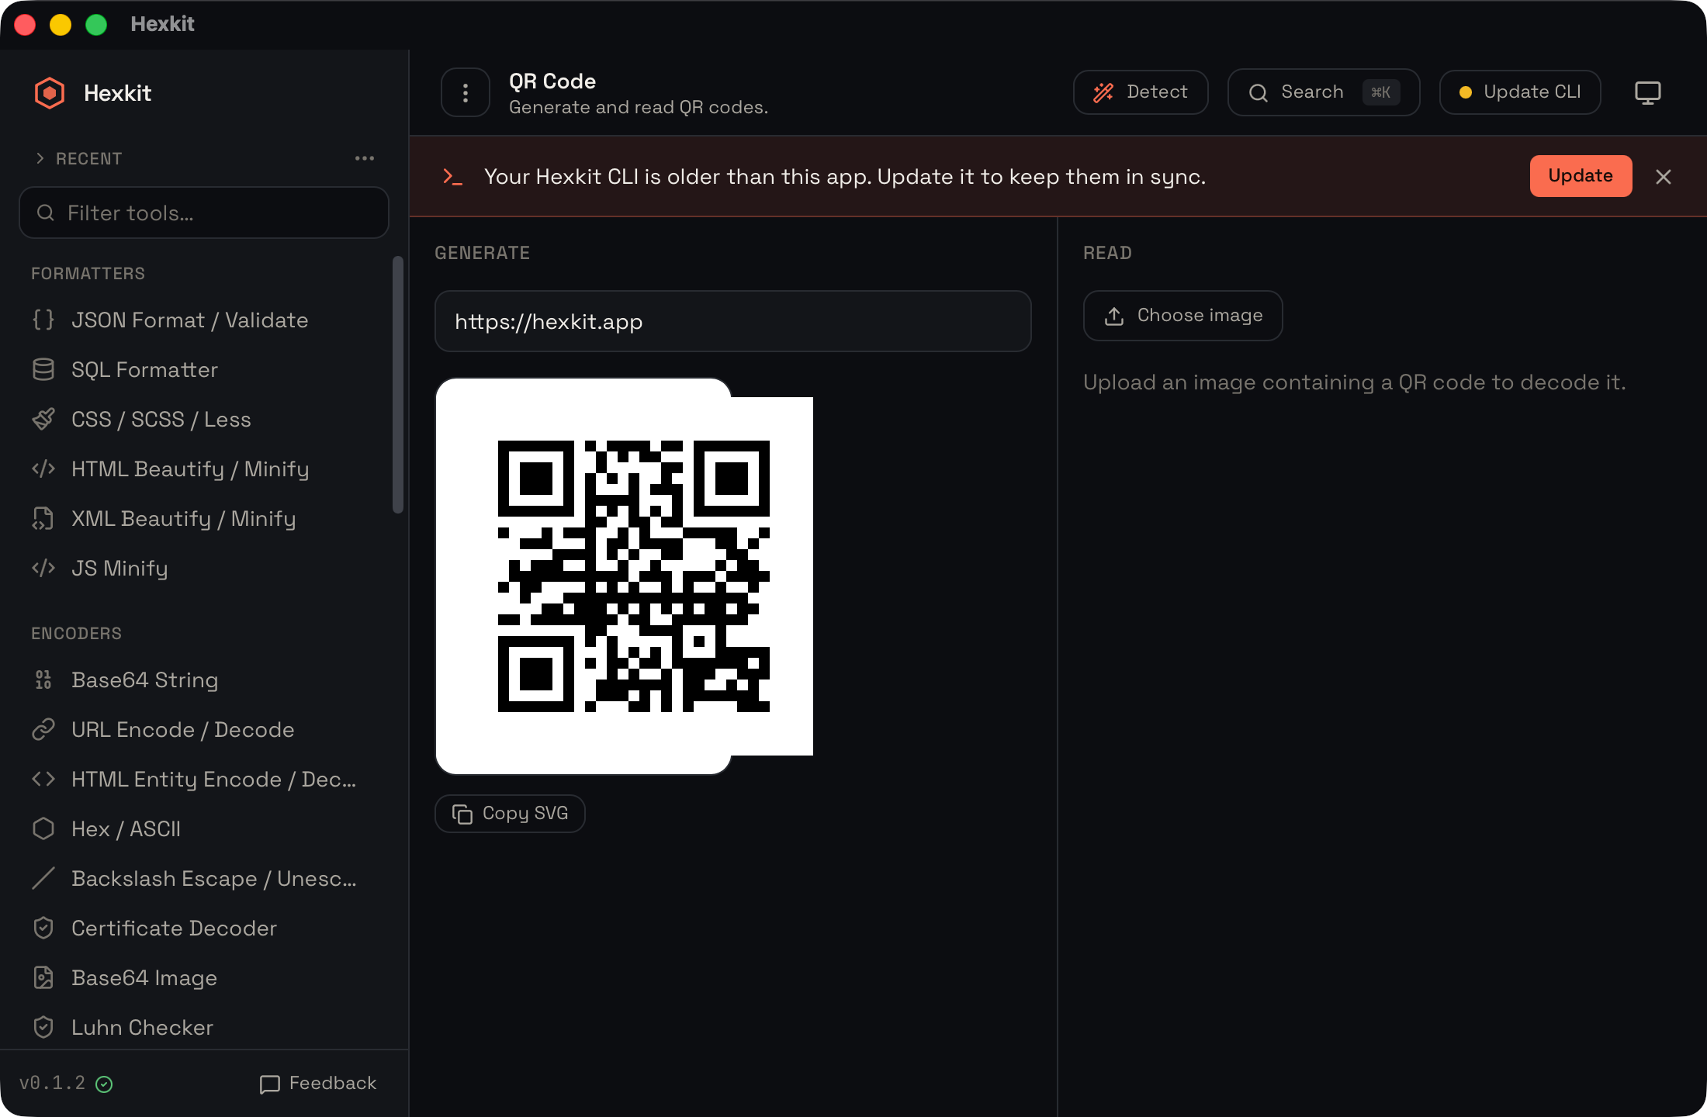
Task: Click the Hexkit hexagon logo
Action: coord(50,93)
